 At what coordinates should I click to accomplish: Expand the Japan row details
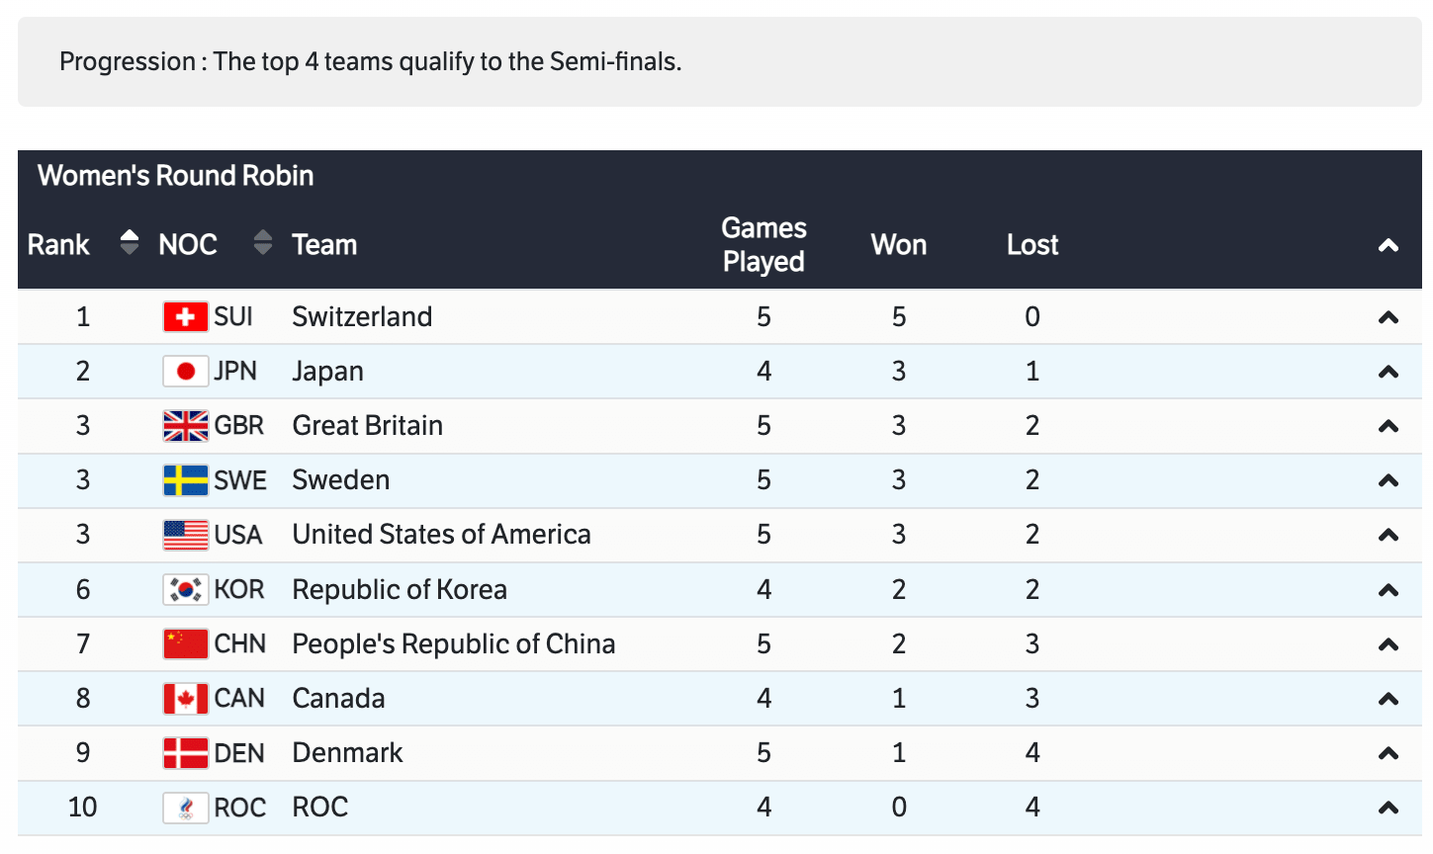pyautogui.click(x=1388, y=372)
